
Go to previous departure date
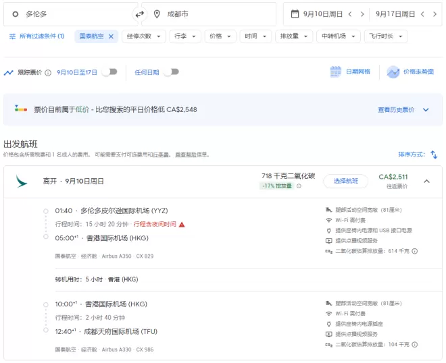(x=350, y=14)
